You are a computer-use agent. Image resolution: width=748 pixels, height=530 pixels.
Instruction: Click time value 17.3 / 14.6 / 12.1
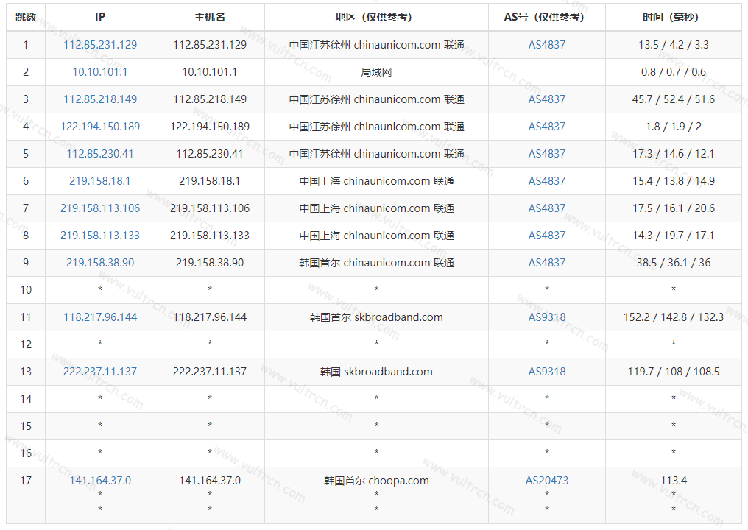point(673,154)
